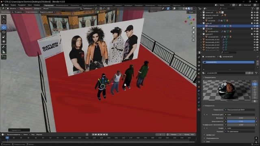Open the Options button in viewport
The width and height of the screenshot is (260, 146).
point(191,12)
